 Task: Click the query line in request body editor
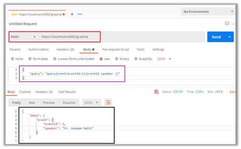[75, 74]
